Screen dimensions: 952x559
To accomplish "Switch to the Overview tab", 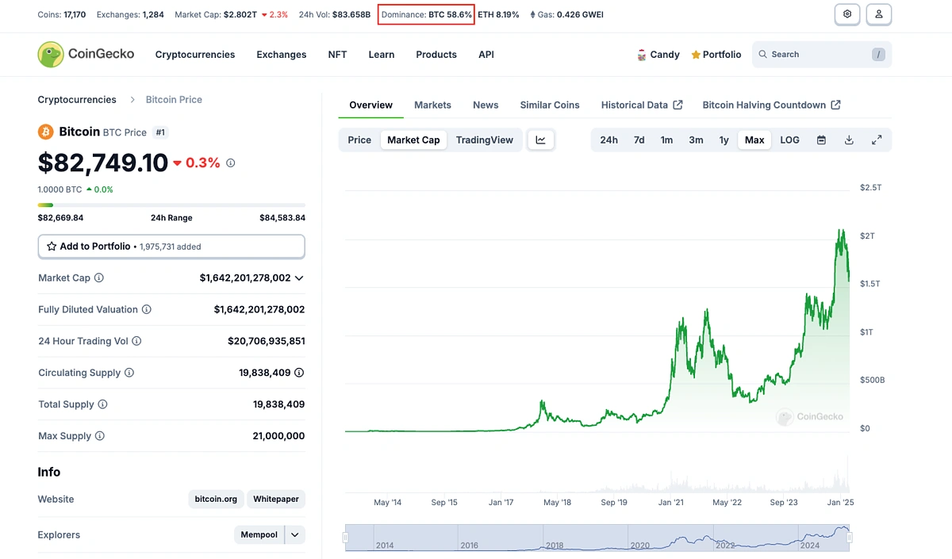I will pos(371,105).
